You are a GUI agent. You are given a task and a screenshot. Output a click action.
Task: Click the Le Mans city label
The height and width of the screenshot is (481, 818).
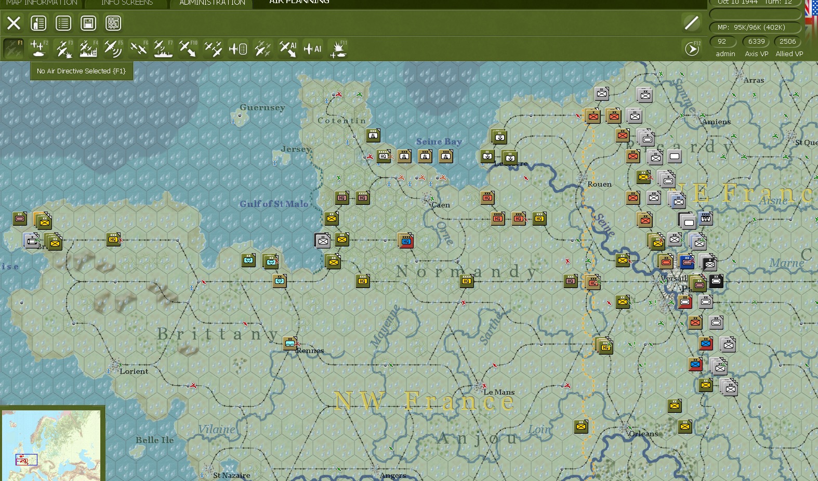coord(499,392)
